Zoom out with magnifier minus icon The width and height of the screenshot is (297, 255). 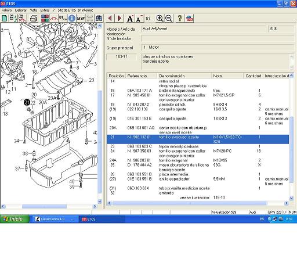pyautogui.click(x=169, y=19)
